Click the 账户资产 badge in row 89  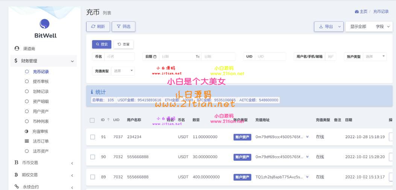pos(242,177)
